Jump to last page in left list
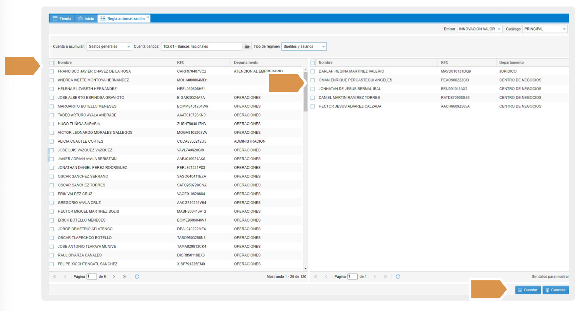Image resolution: width=581 pixels, height=311 pixels. point(125,276)
